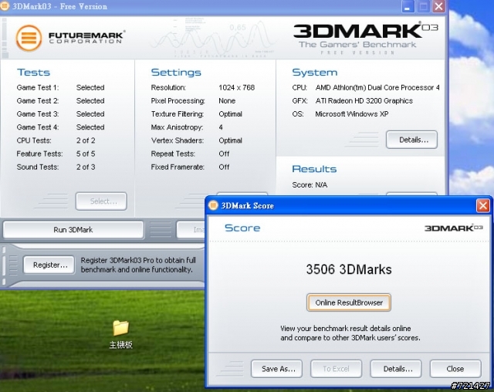Screen dimensions: 494x392
Task: Click the Pixel Processing None value
Action: pyautogui.click(x=227, y=101)
